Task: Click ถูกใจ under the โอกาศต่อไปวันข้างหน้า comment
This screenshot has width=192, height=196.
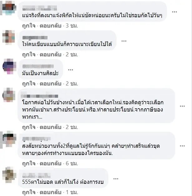Action: click(x=29, y=127)
